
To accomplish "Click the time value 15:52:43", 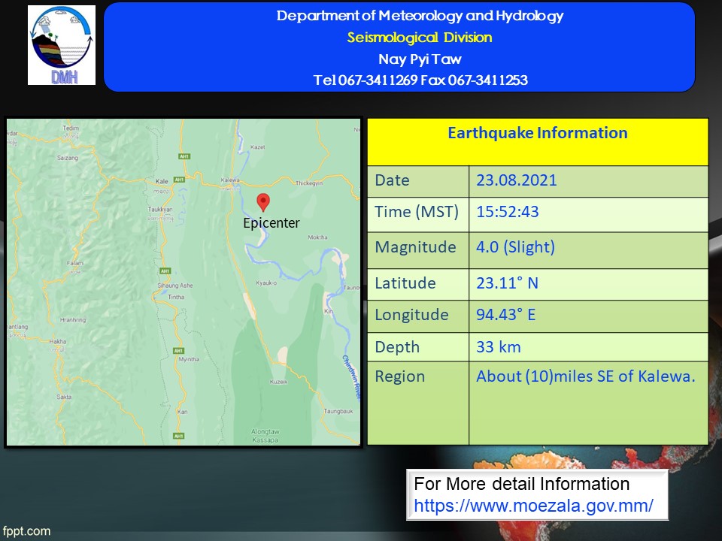I will [508, 212].
